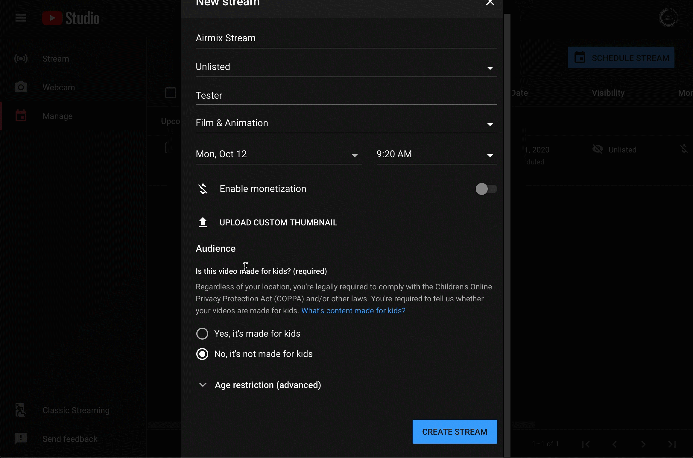This screenshot has height=458, width=693.
Task: Click the Webcam camera icon
Action: [x=21, y=87]
